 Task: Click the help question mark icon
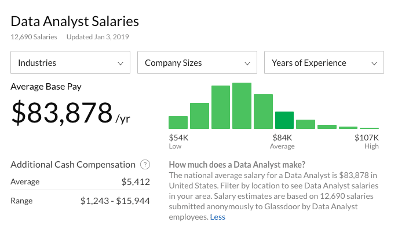145,165
